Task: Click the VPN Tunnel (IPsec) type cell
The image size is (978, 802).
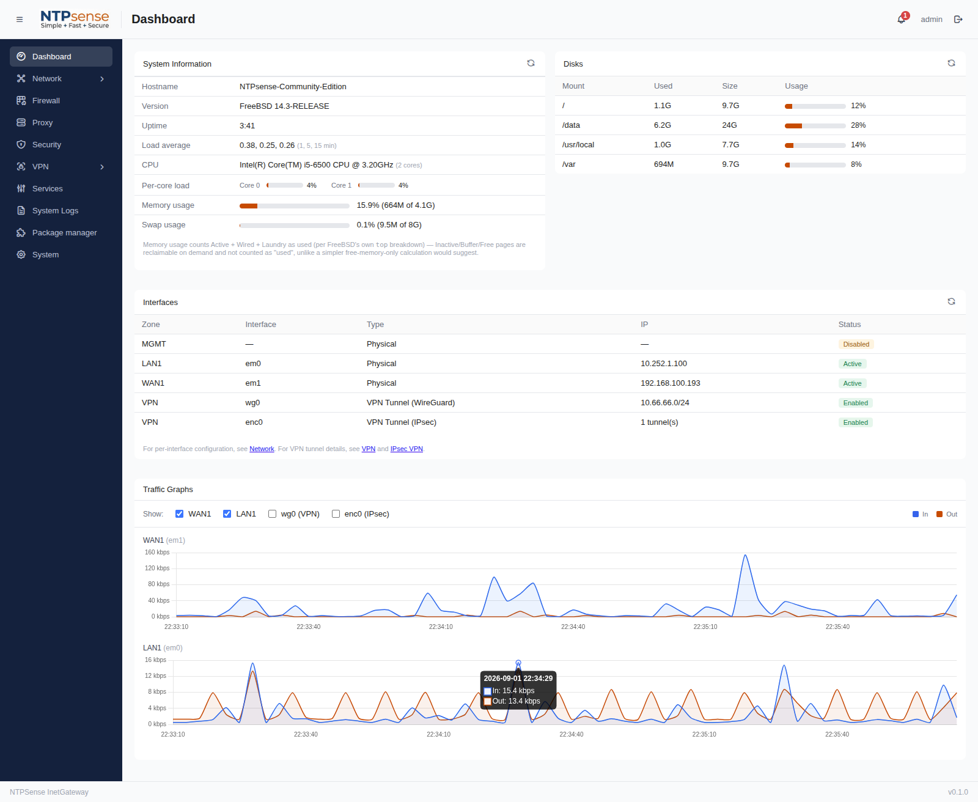Action: [402, 422]
